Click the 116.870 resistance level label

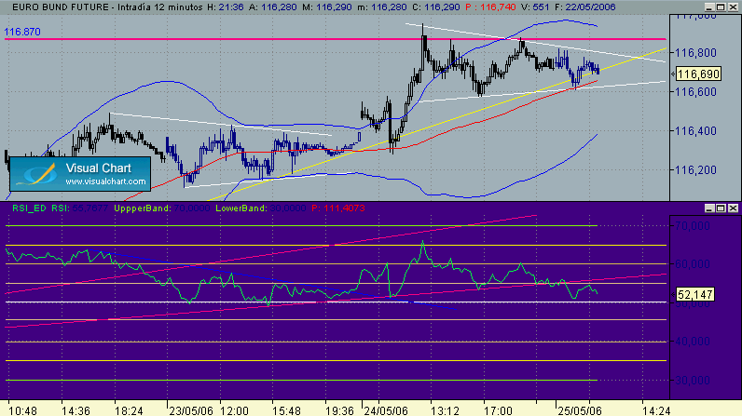[x=22, y=32]
